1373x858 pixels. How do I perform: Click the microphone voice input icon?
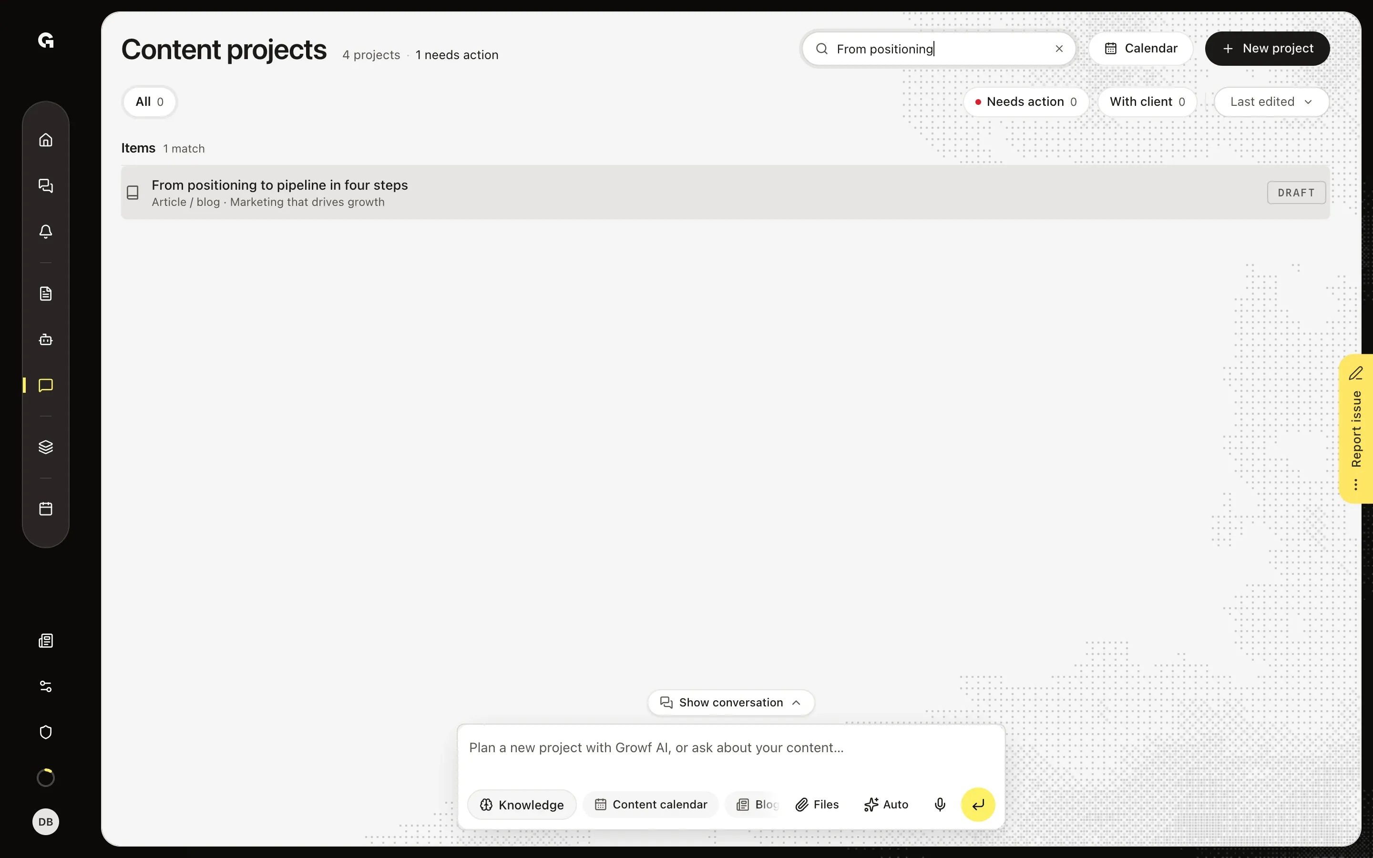coord(940,804)
